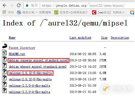135x96 pixels.
Task: Open the iQiyi bookmark icon
Action: [56, 12]
